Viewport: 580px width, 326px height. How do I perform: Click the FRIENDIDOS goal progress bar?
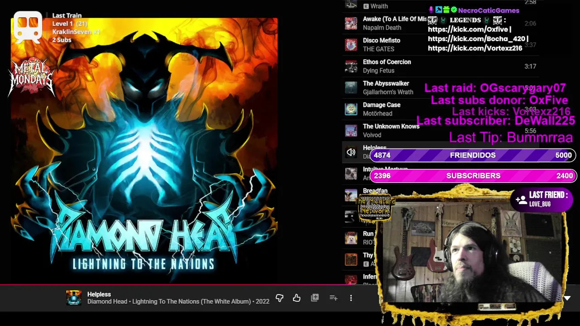coord(473,155)
